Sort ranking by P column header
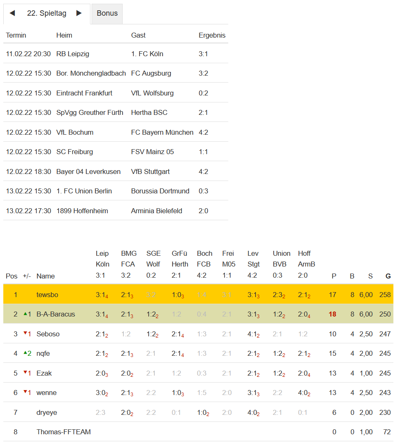400x445 pixels. click(x=334, y=276)
